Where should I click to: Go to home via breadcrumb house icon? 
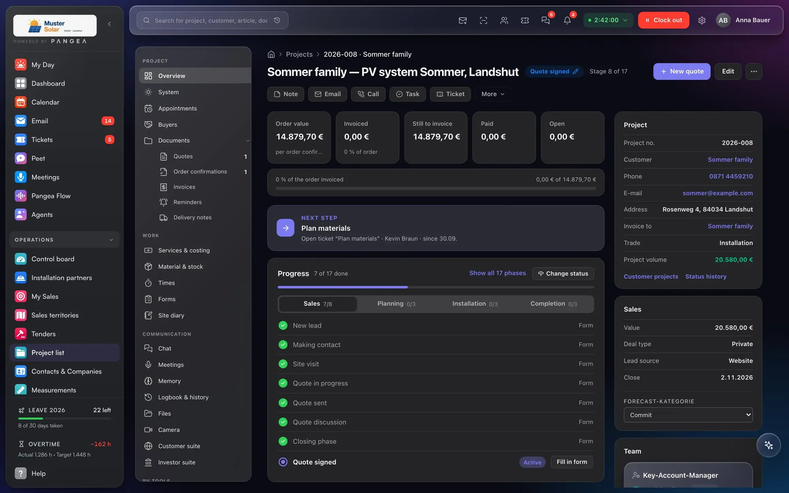[271, 54]
